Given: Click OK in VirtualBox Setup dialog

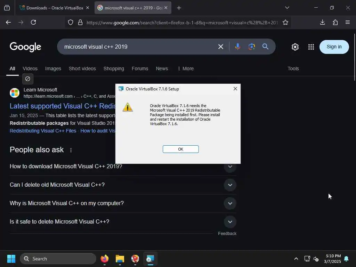Looking at the screenshot, I should 180,149.
